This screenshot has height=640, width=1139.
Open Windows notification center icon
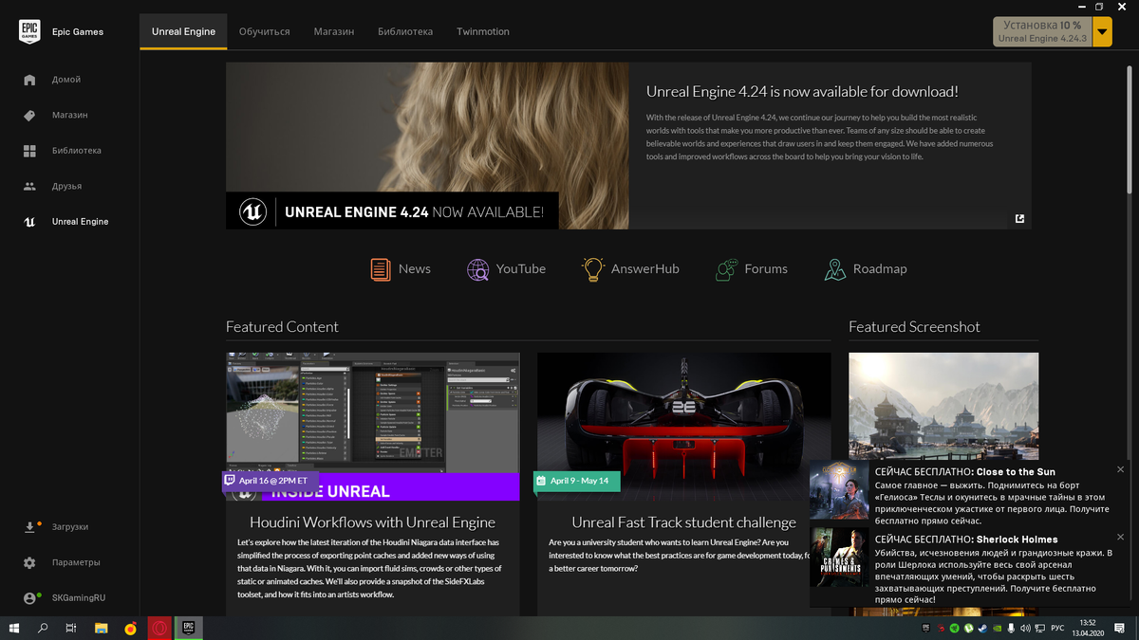tap(1119, 629)
